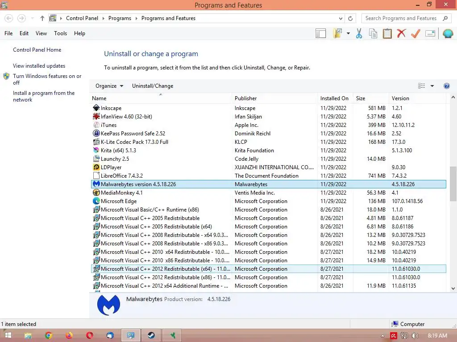Click the scroll down arrow of program list
The image size is (457, 342).
(453, 289)
